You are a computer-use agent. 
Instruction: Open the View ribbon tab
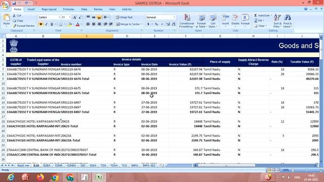pyautogui.click(x=112, y=9)
